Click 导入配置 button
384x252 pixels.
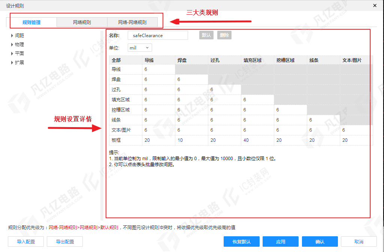coord(26,242)
